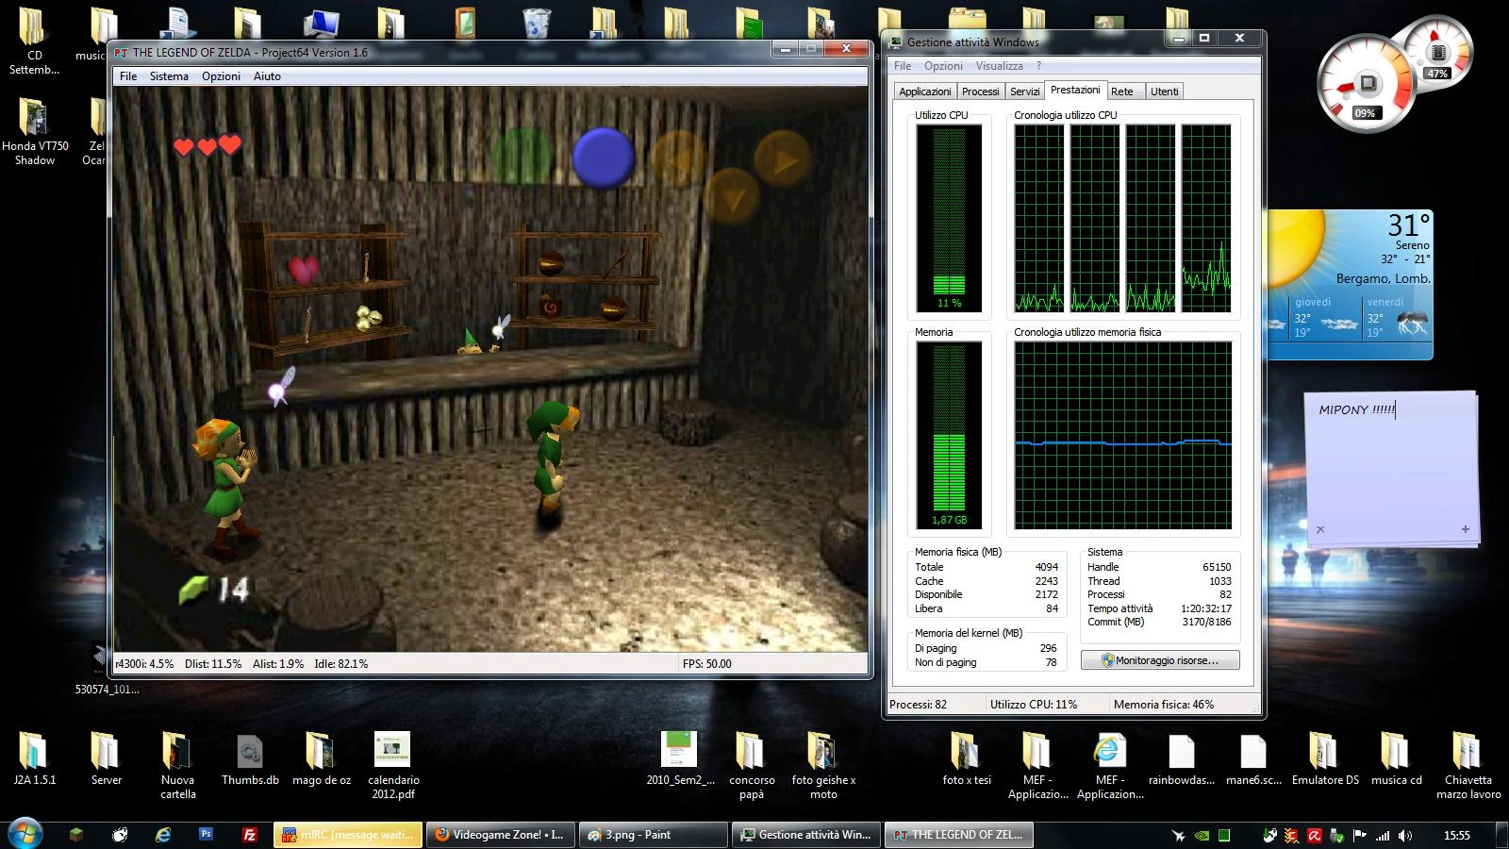Open the musica cd folder
Image resolution: width=1509 pixels, height=849 pixels.
(x=1397, y=759)
